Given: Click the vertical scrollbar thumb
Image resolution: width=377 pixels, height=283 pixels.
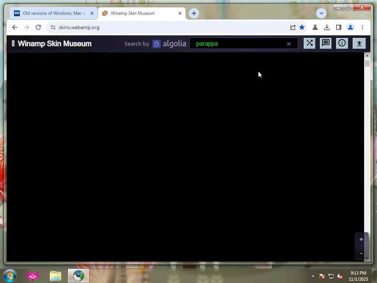Looking at the screenshot, I should tap(367, 63).
